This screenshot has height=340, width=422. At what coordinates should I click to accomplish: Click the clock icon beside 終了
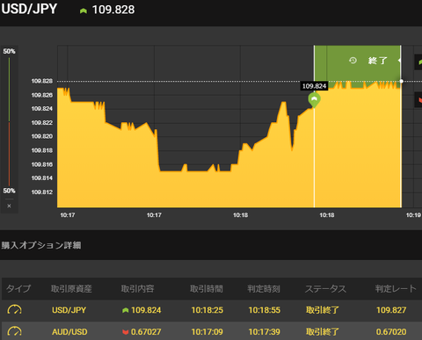(x=353, y=61)
